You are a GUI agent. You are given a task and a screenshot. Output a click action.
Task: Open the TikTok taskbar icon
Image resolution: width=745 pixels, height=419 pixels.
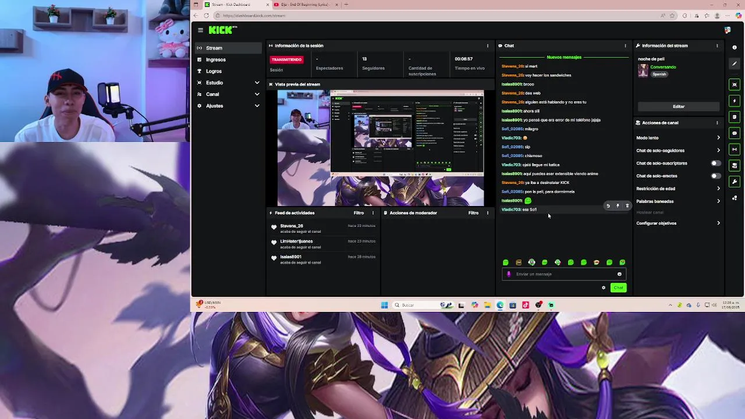(x=526, y=305)
